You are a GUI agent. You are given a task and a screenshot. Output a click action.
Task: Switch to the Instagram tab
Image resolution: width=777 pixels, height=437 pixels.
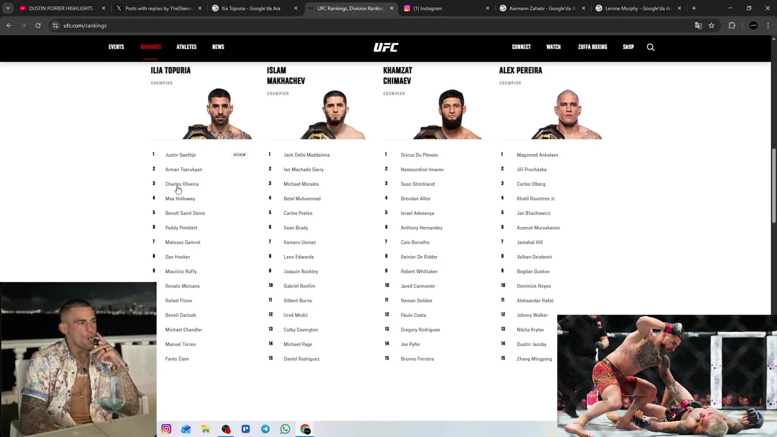(x=446, y=8)
